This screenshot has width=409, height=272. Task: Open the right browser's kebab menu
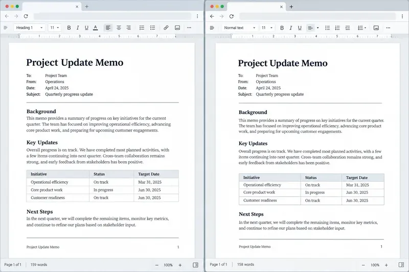pos(402,16)
